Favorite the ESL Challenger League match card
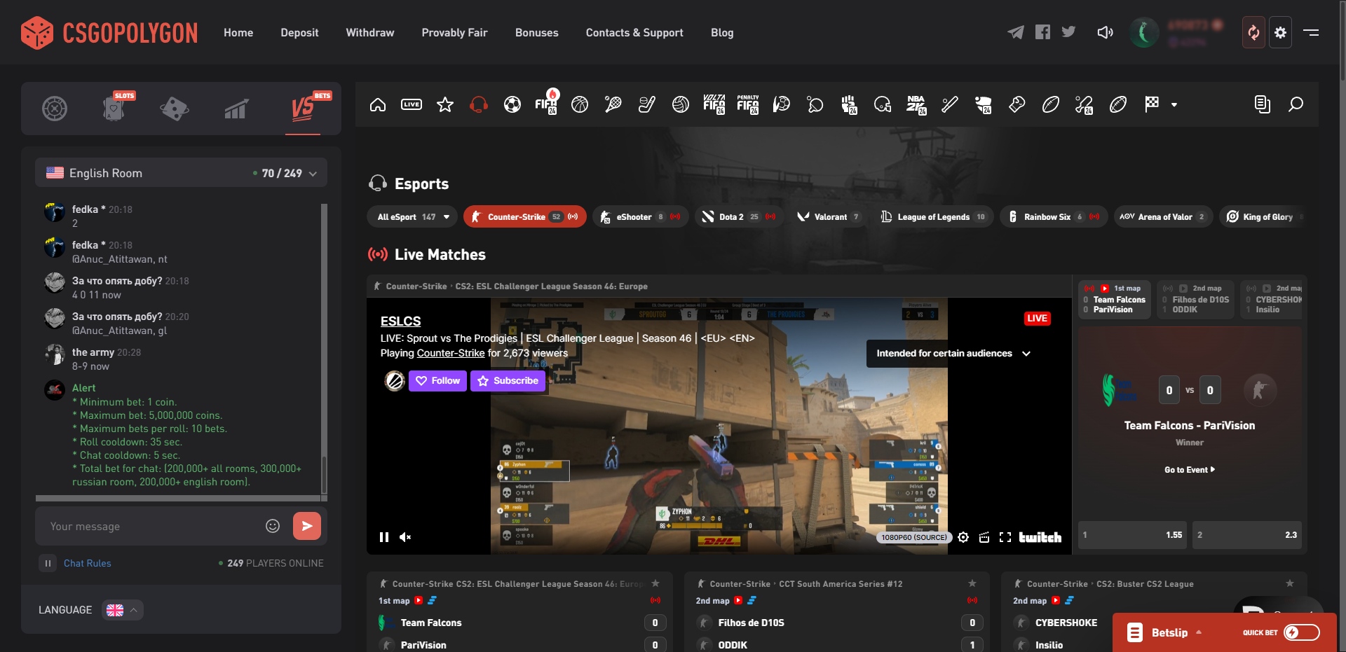 (x=655, y=583)
